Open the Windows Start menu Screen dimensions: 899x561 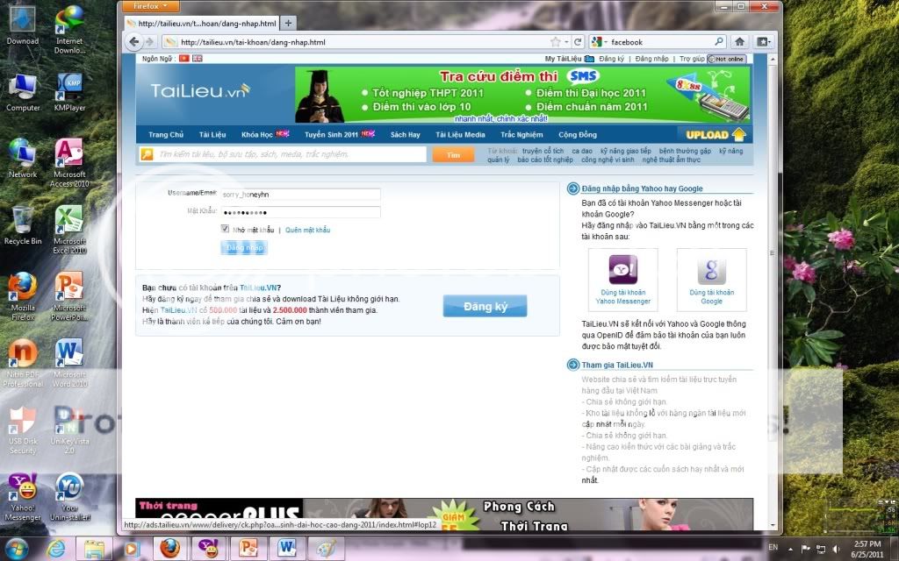coord(17,549)
